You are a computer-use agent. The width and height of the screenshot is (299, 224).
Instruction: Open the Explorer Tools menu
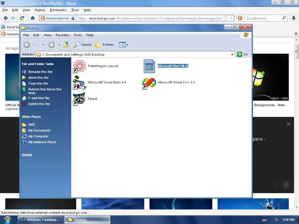(x=78, y=35)
